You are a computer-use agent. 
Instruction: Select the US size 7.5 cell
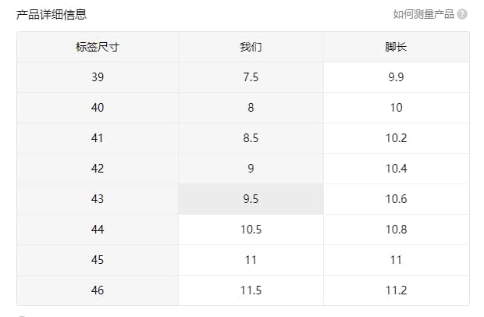(251, 77)
